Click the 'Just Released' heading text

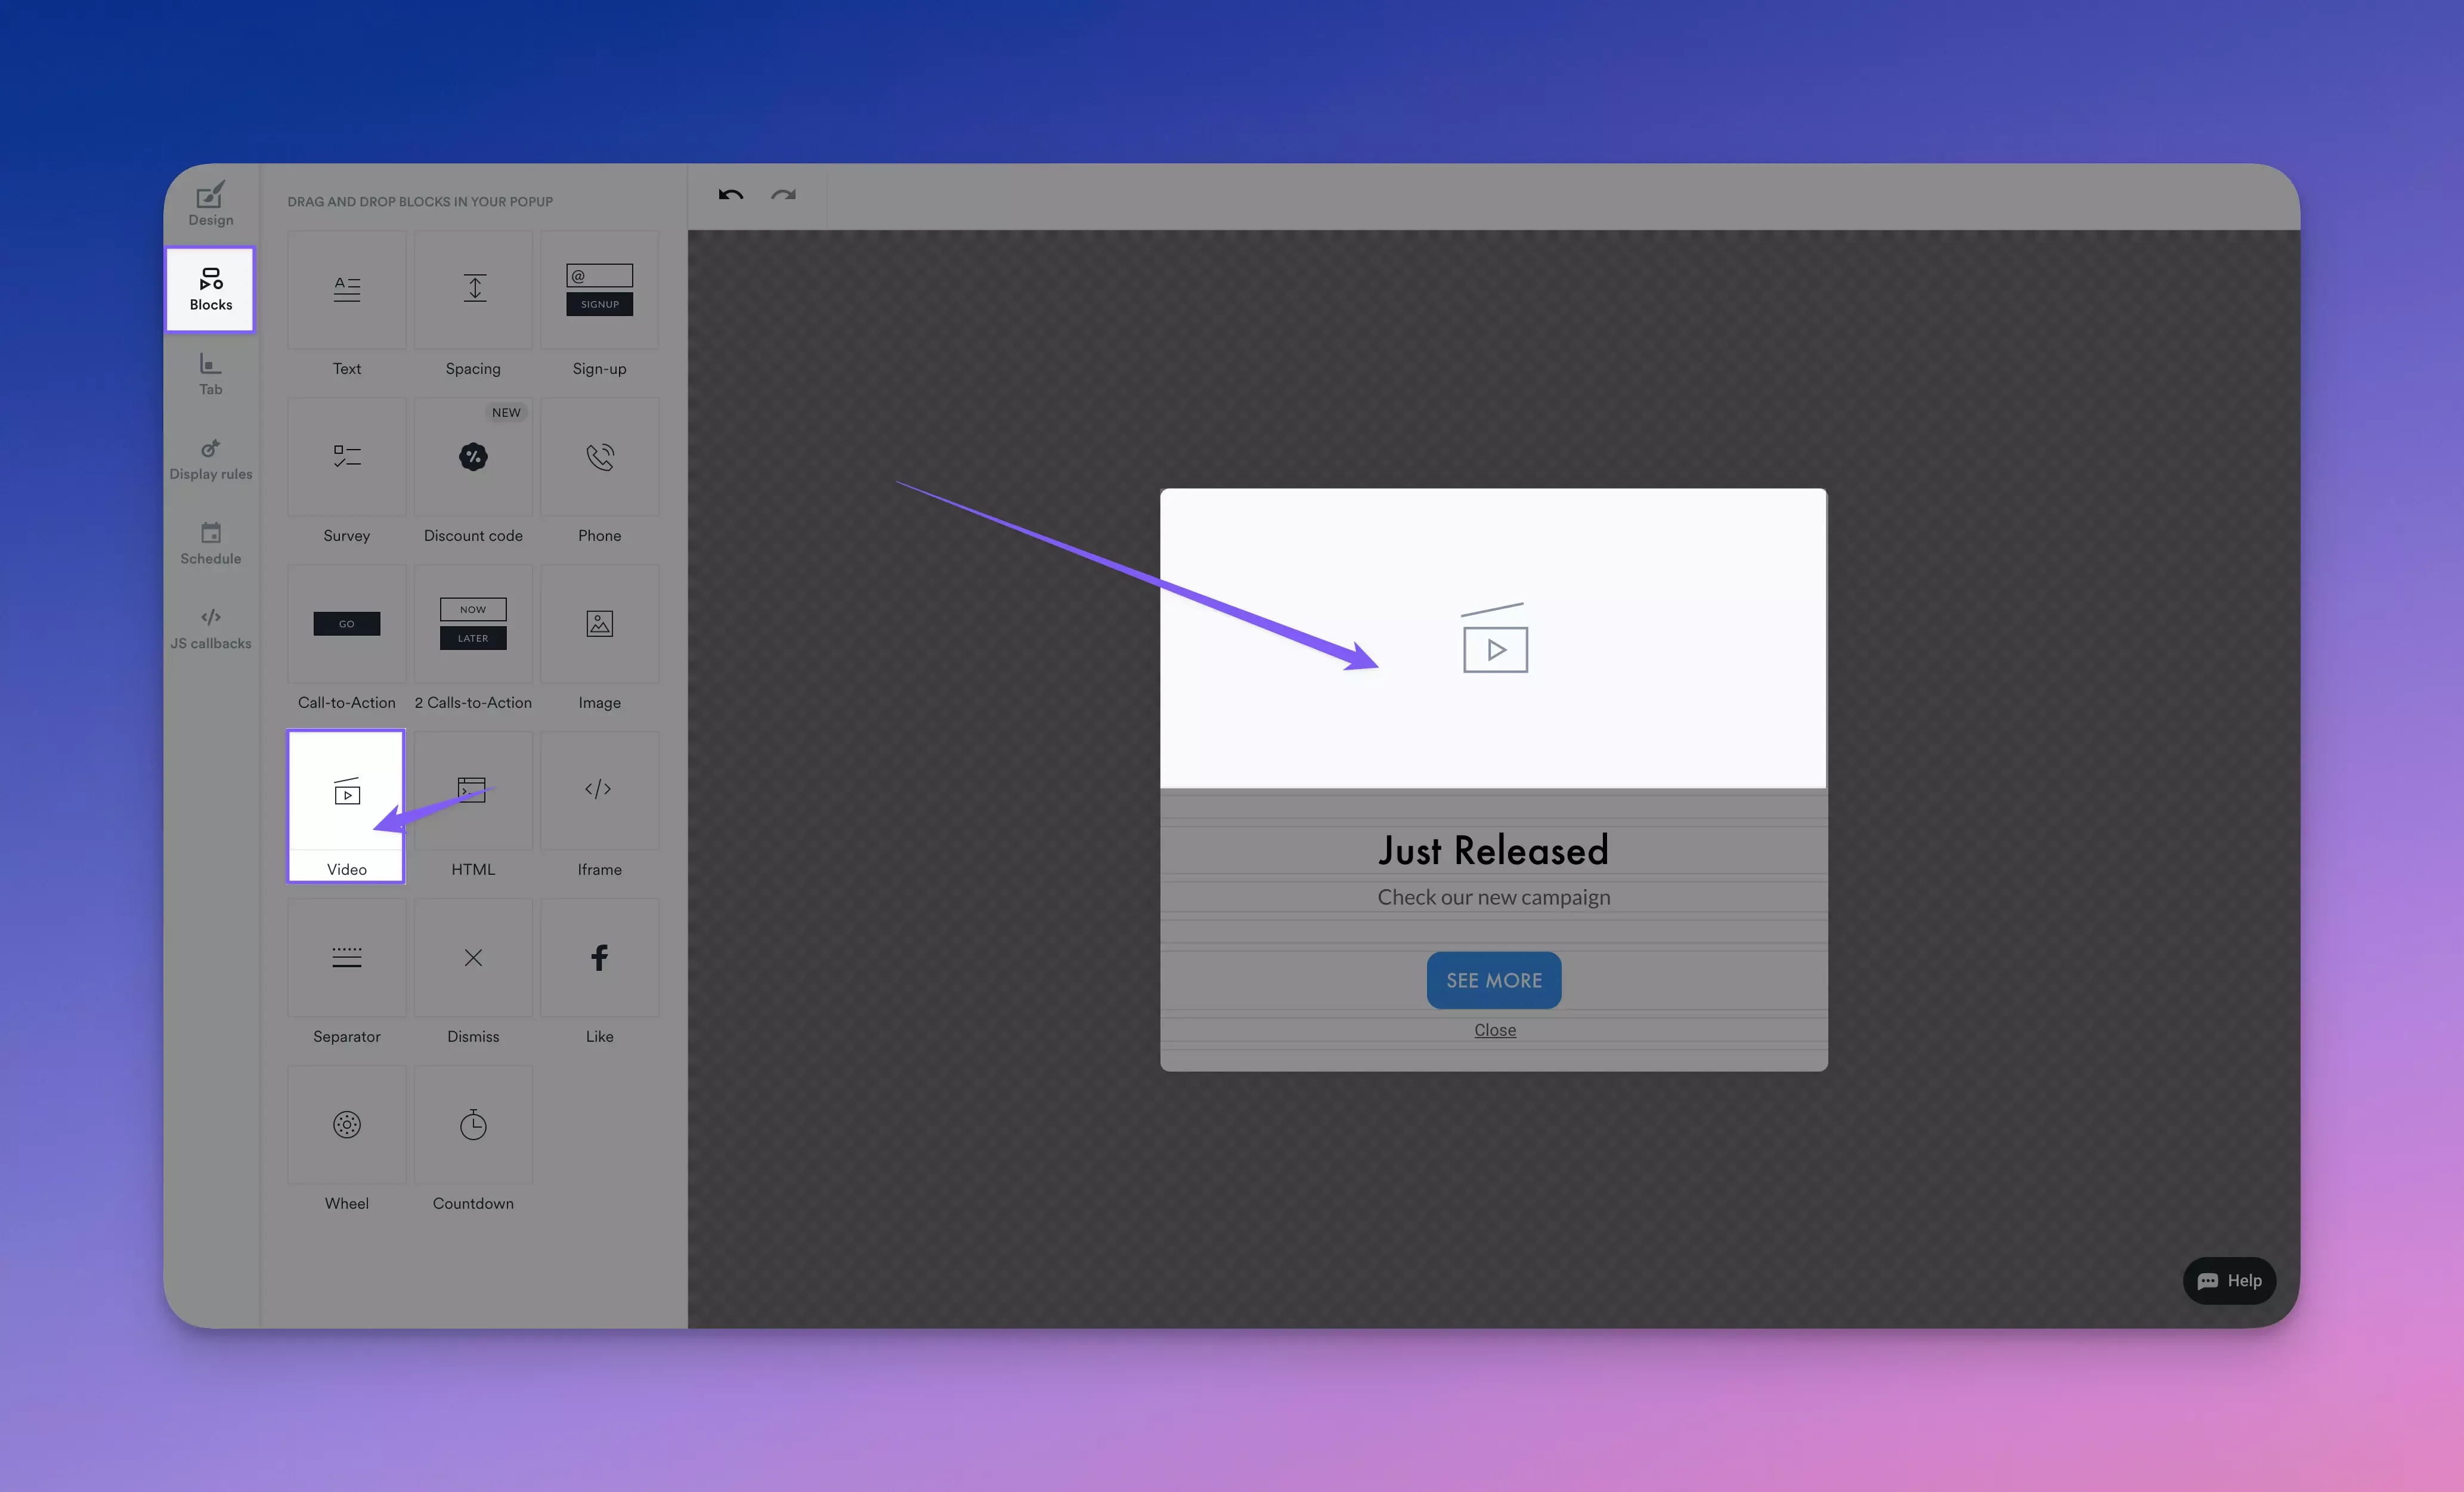coord(1493,851)
